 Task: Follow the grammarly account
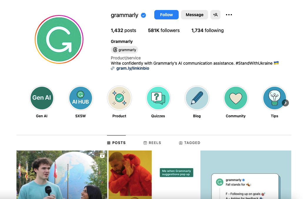click(x=166, y=15)
